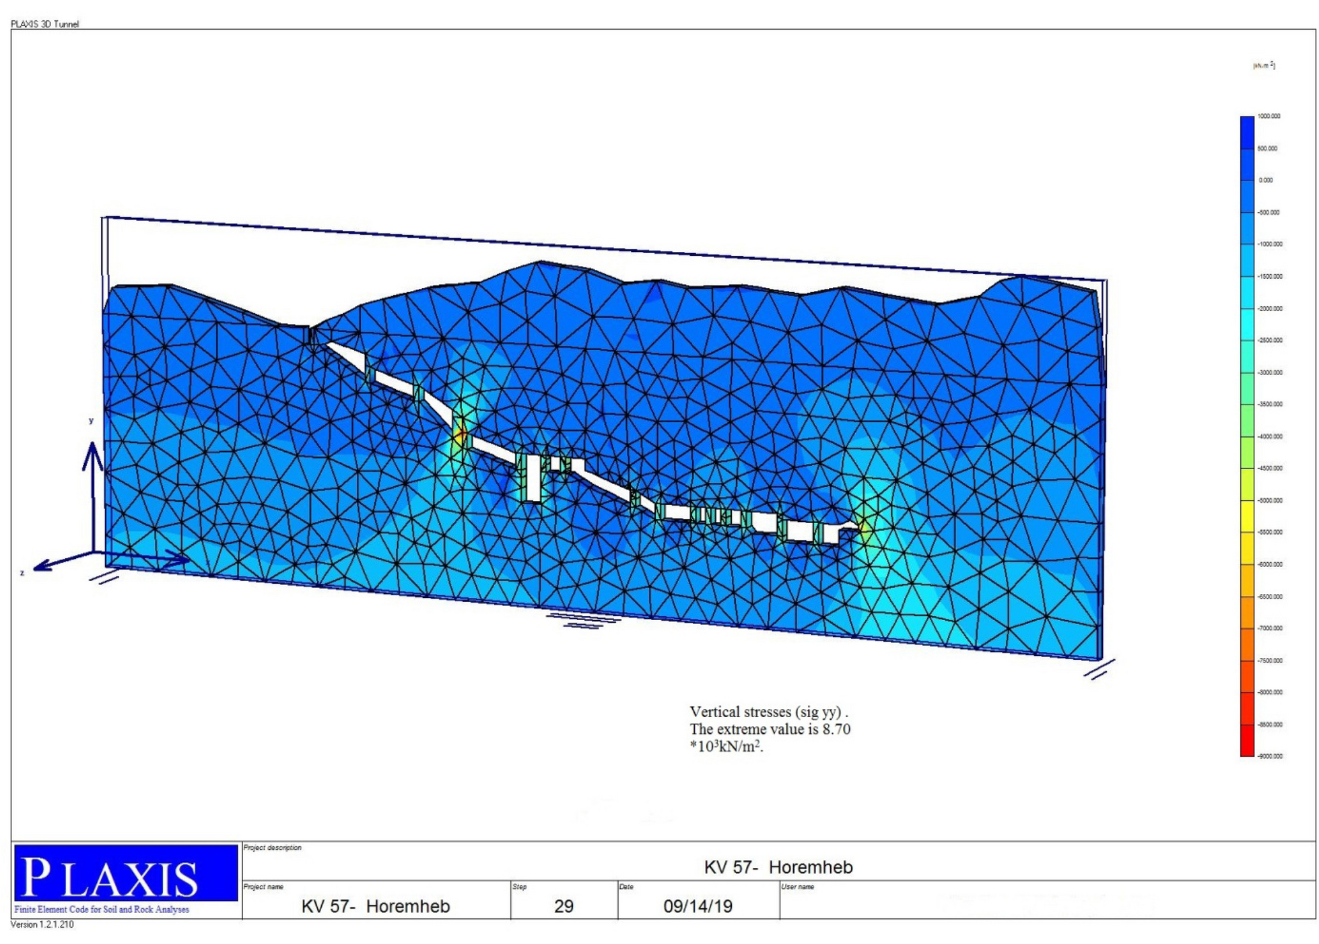Click legend value -6000.000
The height and width of the screenshot is (944, 1319).
(1269, 564)
